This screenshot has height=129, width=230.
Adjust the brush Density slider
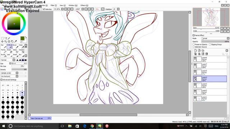(x=19, y=70)
